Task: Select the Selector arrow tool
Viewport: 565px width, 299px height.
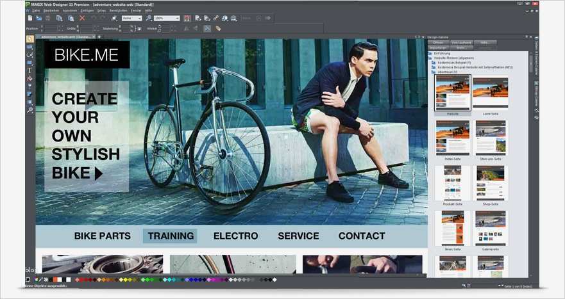Action: tap(30, 39)
